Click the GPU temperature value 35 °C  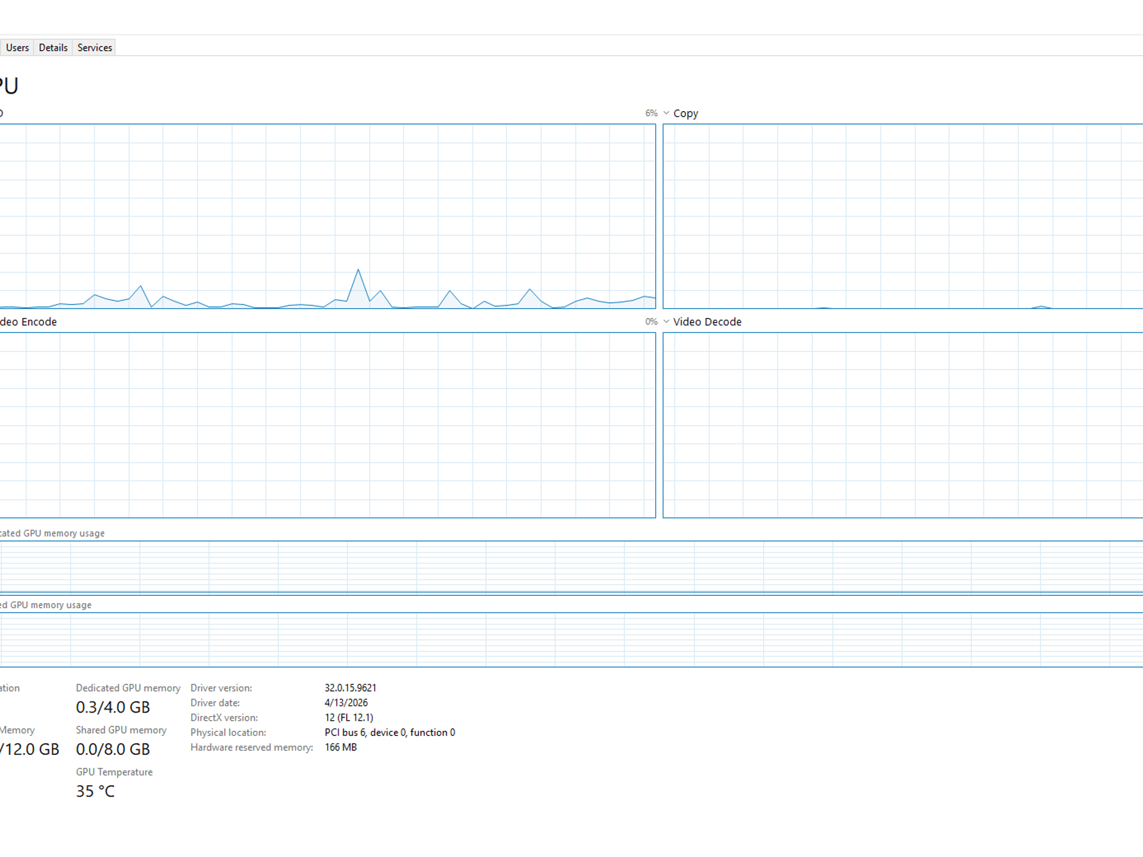(95, 791)
